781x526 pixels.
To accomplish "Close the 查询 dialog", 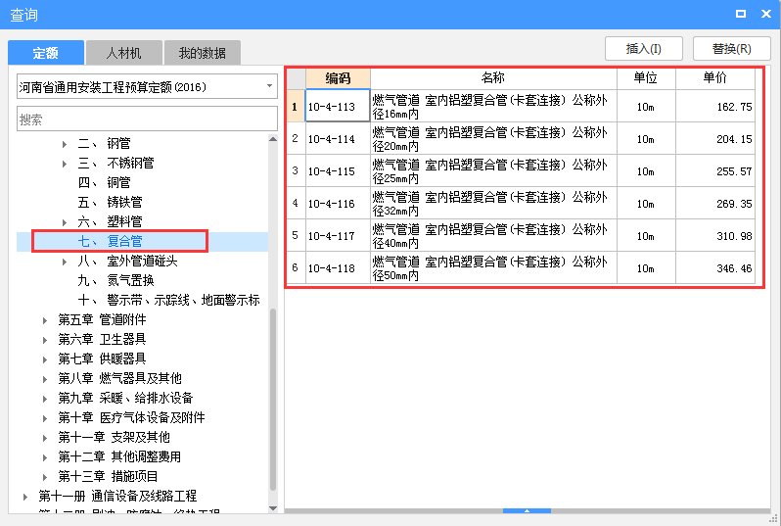I will coord(766,14).
